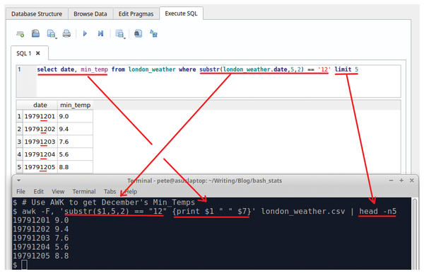Select the 9.4 min_temp cell
The height and width of the screenshot is (274, 424).
pos(75,129)
